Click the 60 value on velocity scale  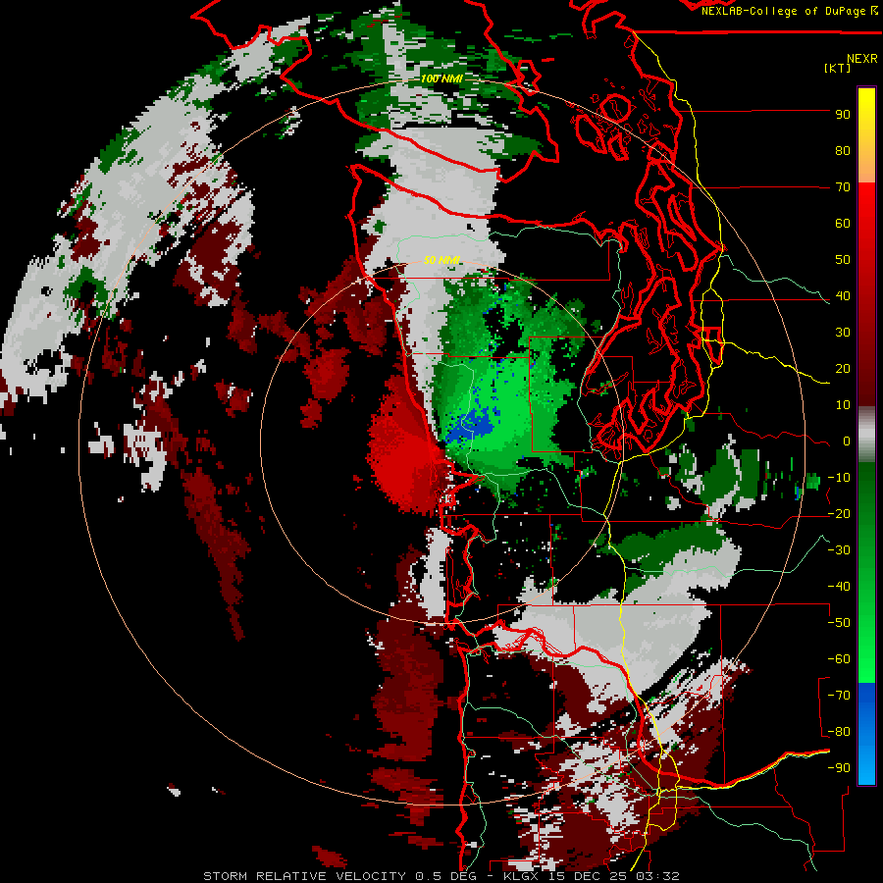[843, 224]
